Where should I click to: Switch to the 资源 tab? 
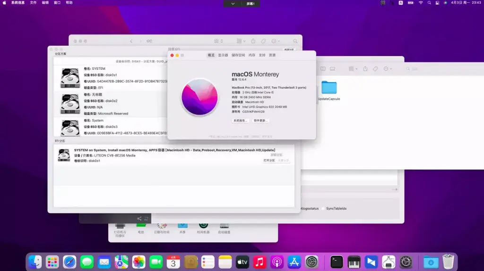(272, 55)
